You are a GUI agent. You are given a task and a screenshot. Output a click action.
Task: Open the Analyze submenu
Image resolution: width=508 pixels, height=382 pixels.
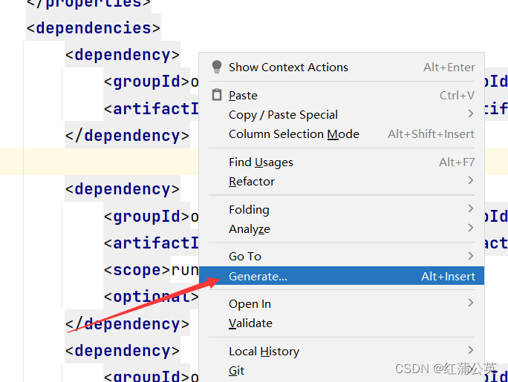pos(342,229)
